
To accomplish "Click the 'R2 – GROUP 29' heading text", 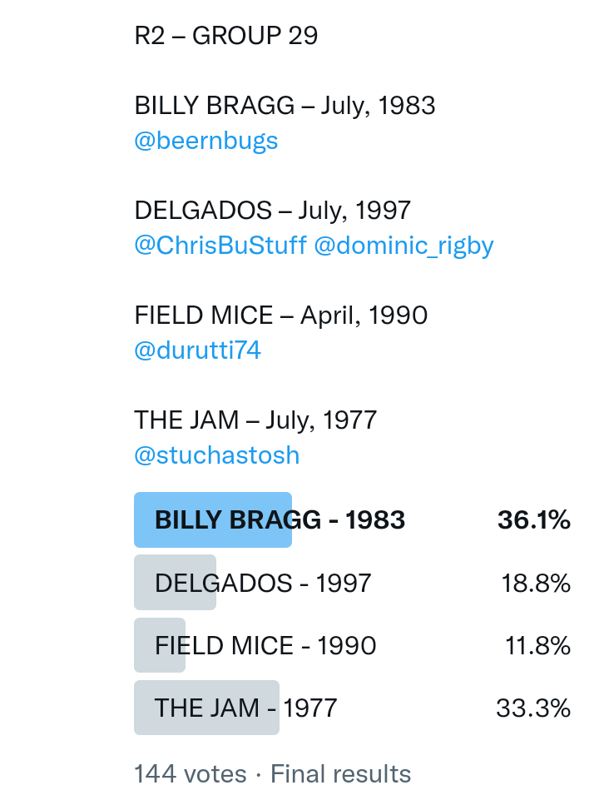I will point(226,36).
